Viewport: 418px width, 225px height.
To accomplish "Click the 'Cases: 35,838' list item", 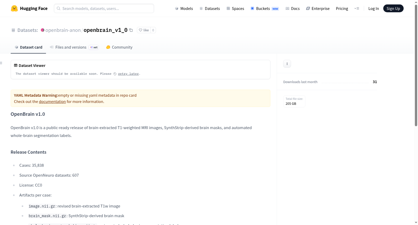I will [32, 165].
